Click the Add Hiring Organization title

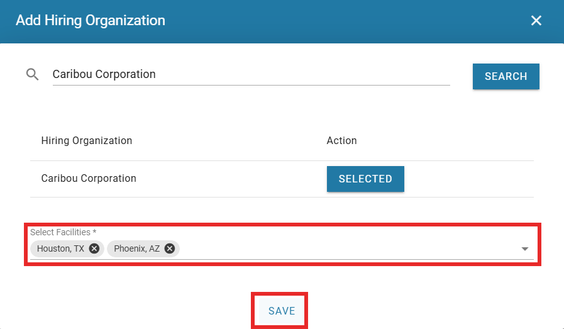pyautogui.click(x=91, y=21)
